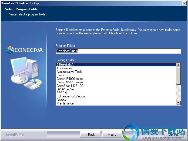
Task: Select the Canon folder entry
Action: tap(116, 75)
